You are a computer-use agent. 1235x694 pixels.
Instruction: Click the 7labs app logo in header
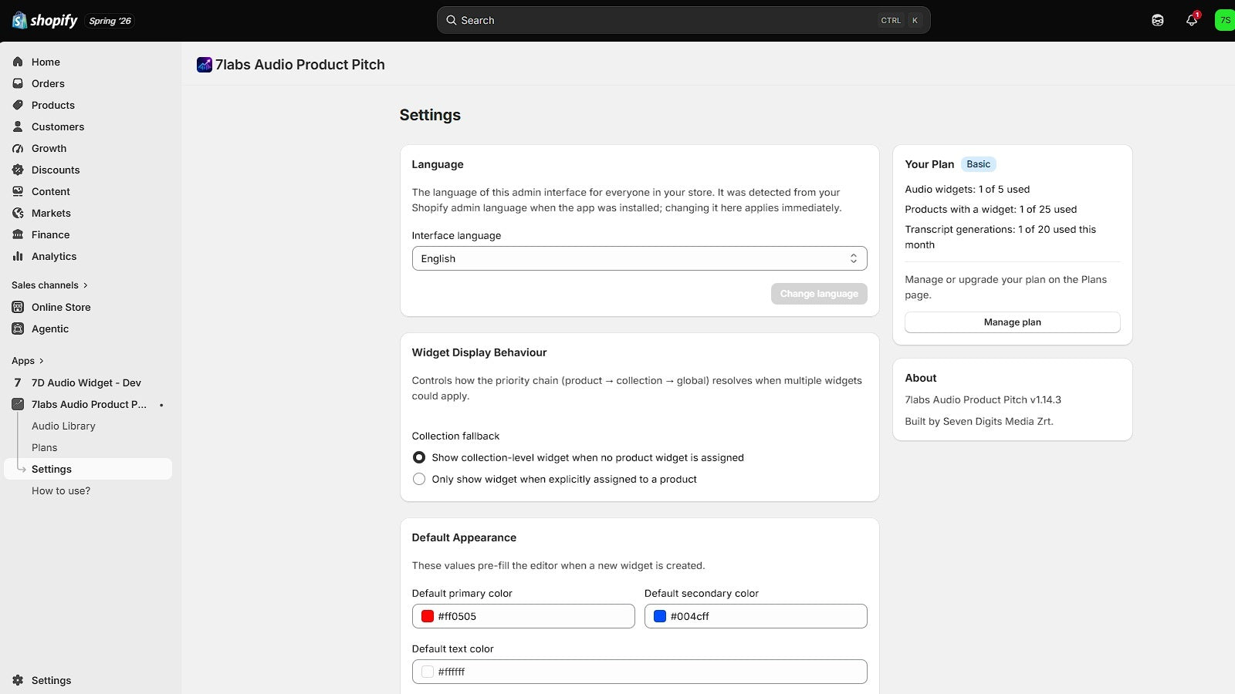tap(205, 65)
